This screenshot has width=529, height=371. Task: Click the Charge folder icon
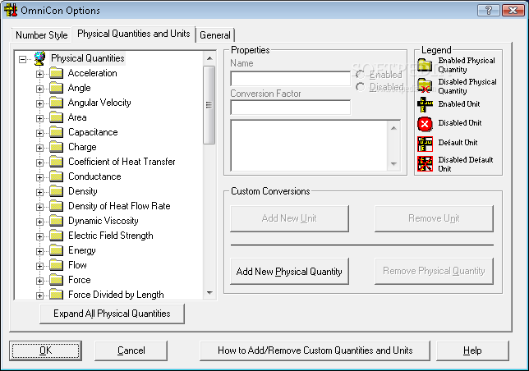(x=56, y=147)
